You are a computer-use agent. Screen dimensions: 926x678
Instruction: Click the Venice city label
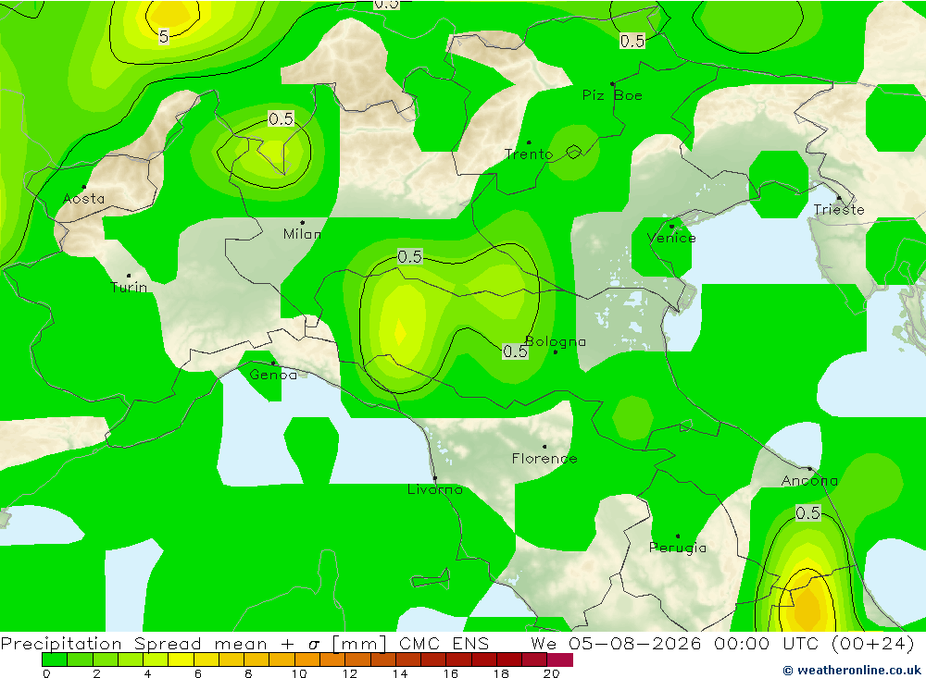[x=671, y=238]
